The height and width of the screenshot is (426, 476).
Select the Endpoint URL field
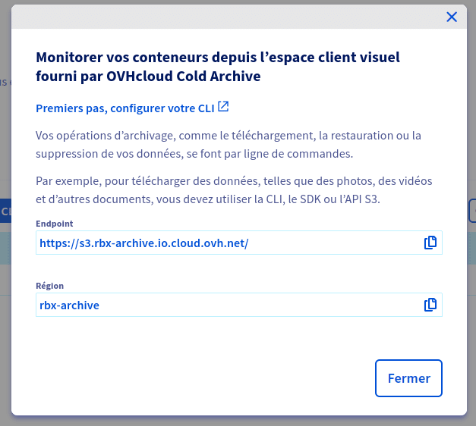tap(239, 243)
